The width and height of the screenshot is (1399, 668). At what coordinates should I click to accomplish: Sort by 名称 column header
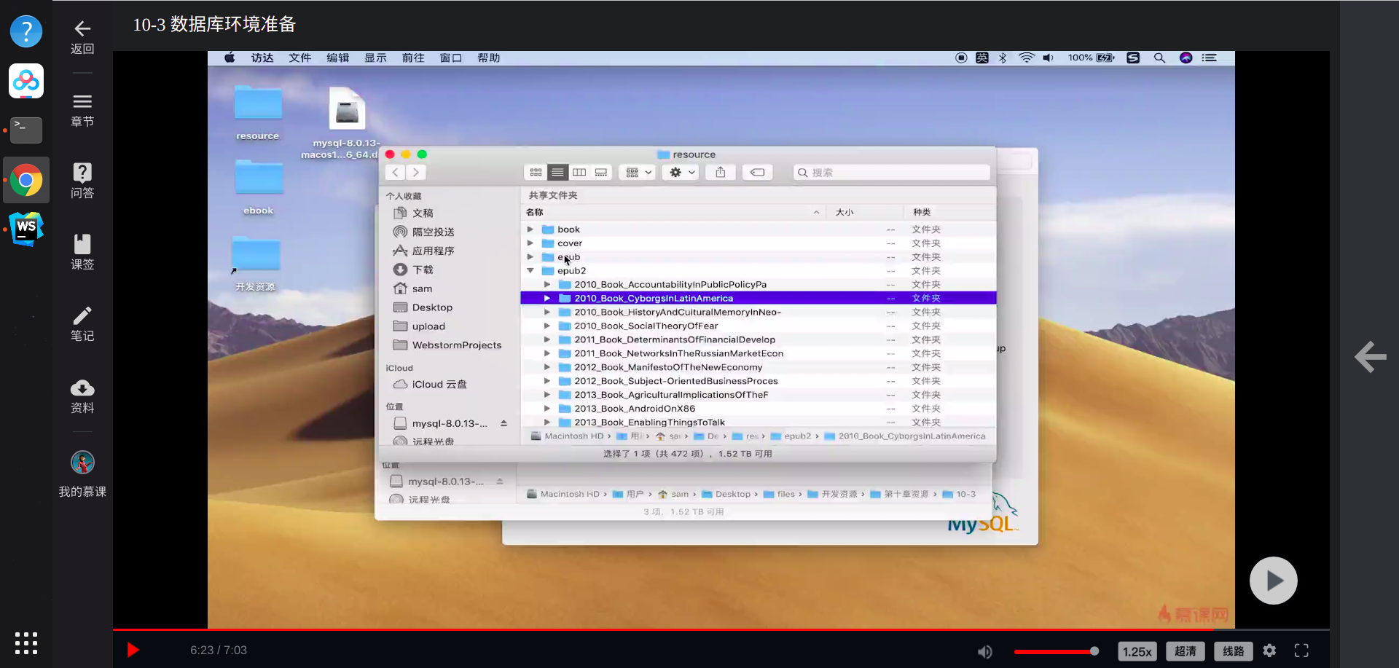(x=535, y=212)
